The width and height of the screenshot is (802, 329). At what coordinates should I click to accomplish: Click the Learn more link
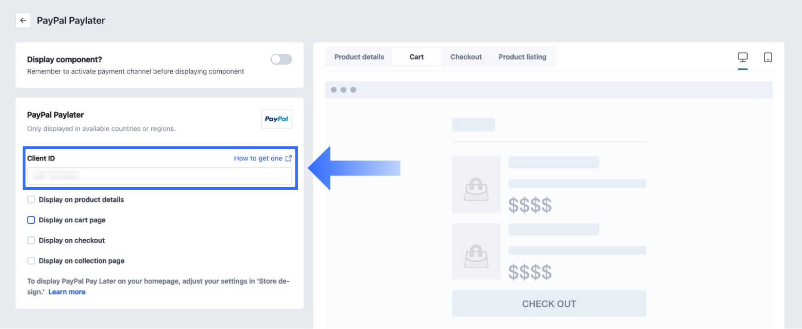(x=67, y=292)
